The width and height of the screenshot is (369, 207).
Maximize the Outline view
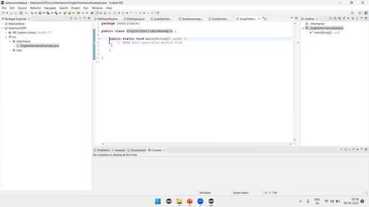(366, 18)
